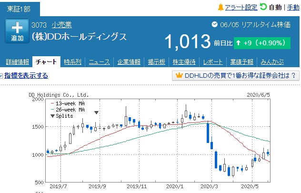Open the 小売業 sector link

[62, 25]
